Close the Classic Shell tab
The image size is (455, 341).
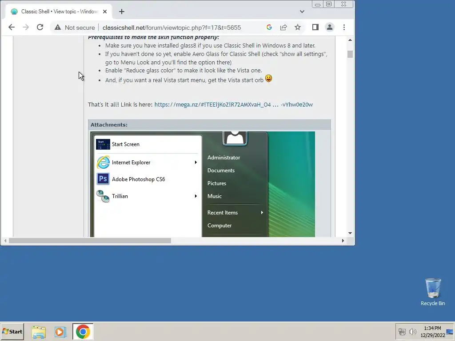point(105,12)
